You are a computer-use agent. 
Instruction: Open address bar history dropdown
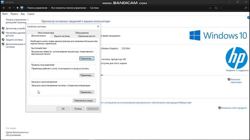(x=210, y=8)
